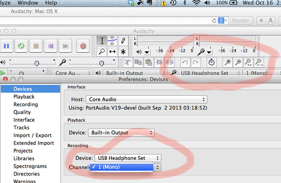Click Fit Selection zoom icon
Screen dimensions: 281x183
coord(248,63)
